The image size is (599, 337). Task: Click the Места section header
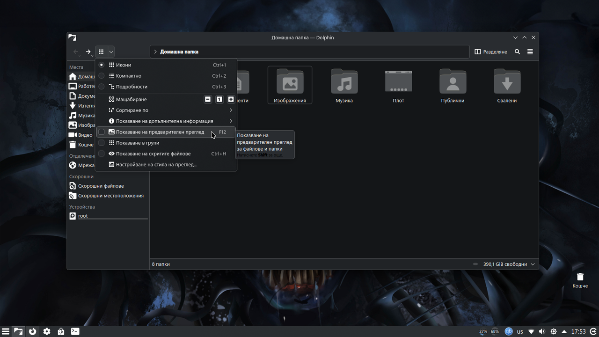(76, 67)
